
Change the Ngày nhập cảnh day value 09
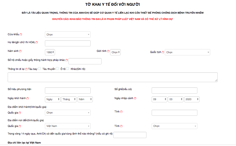159,99
